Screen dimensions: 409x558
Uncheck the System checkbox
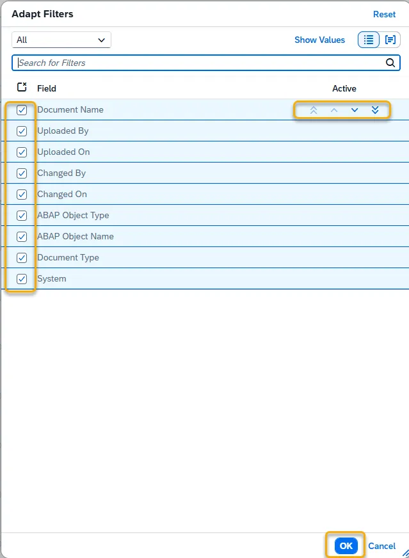pyautogui.click(x=22, y=279)
